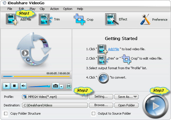
Task: Click the 00:00:05 / 00:00:30 time display
Action: point(58,73)
